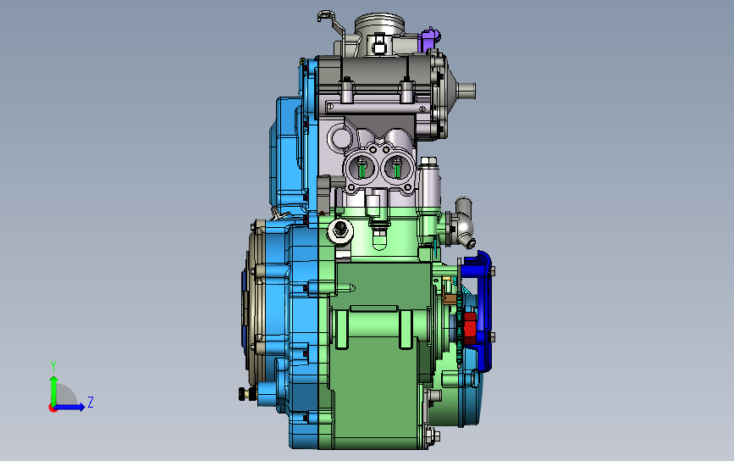Click the Z axis label
This screenshot has height=461, width=734.
pos(91,402)
